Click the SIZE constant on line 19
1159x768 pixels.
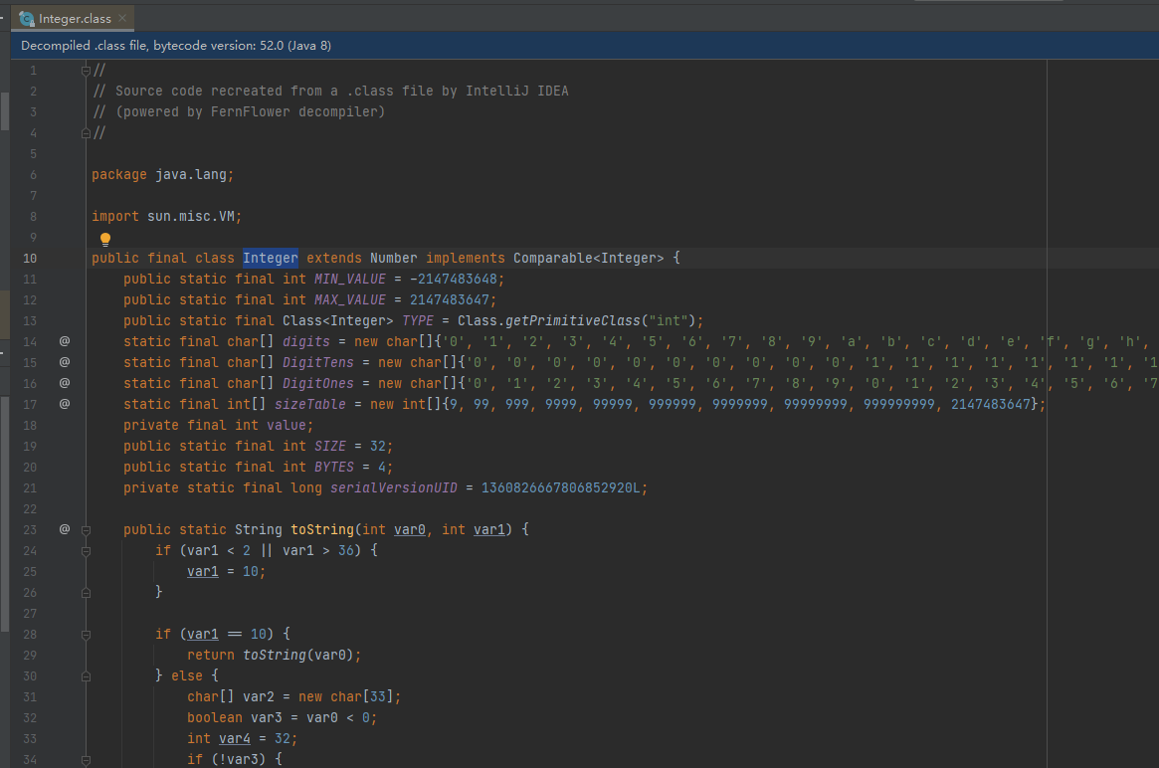point(329,446)
